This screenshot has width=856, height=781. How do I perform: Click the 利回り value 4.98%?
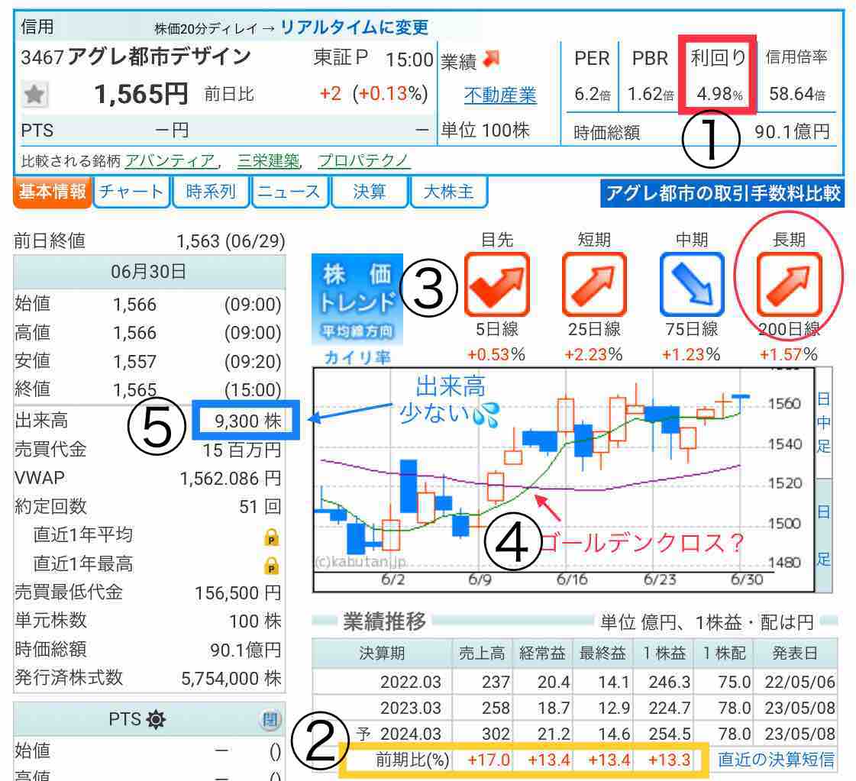(719, 94)
